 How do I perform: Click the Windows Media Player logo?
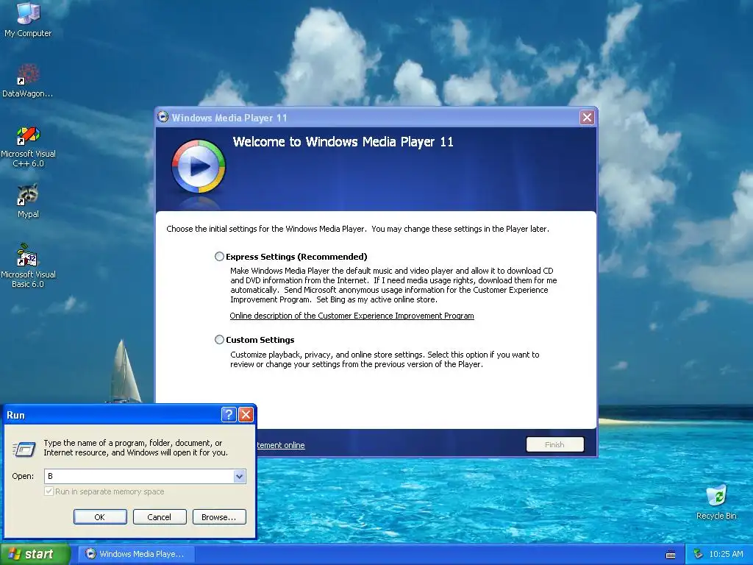tap(199, 167)
